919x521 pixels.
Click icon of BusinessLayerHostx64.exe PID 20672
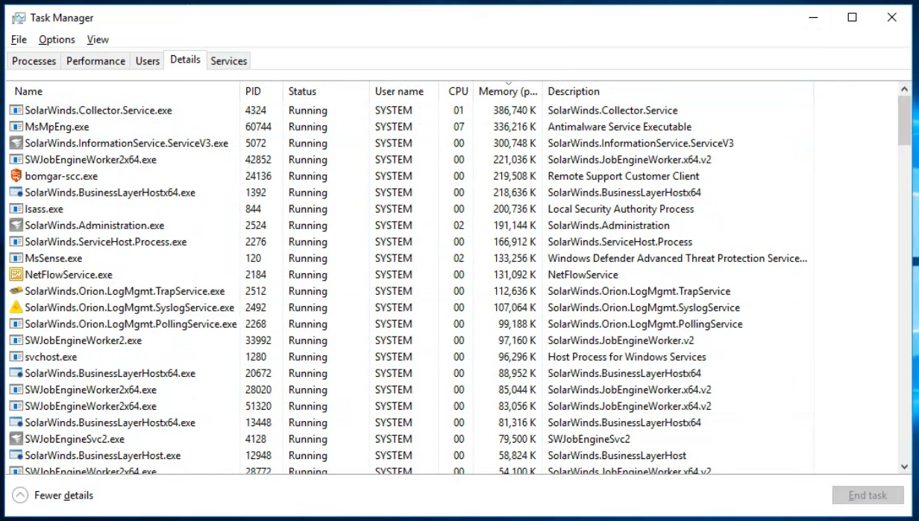pyautogui.click(x=16, y=373)
